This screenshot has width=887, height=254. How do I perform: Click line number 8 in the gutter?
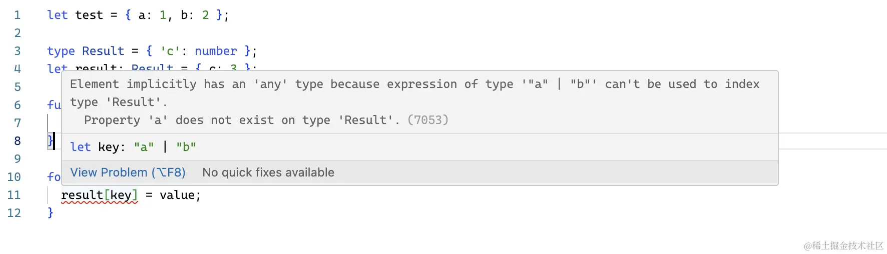pyautogui.click(x=18, y=141)
